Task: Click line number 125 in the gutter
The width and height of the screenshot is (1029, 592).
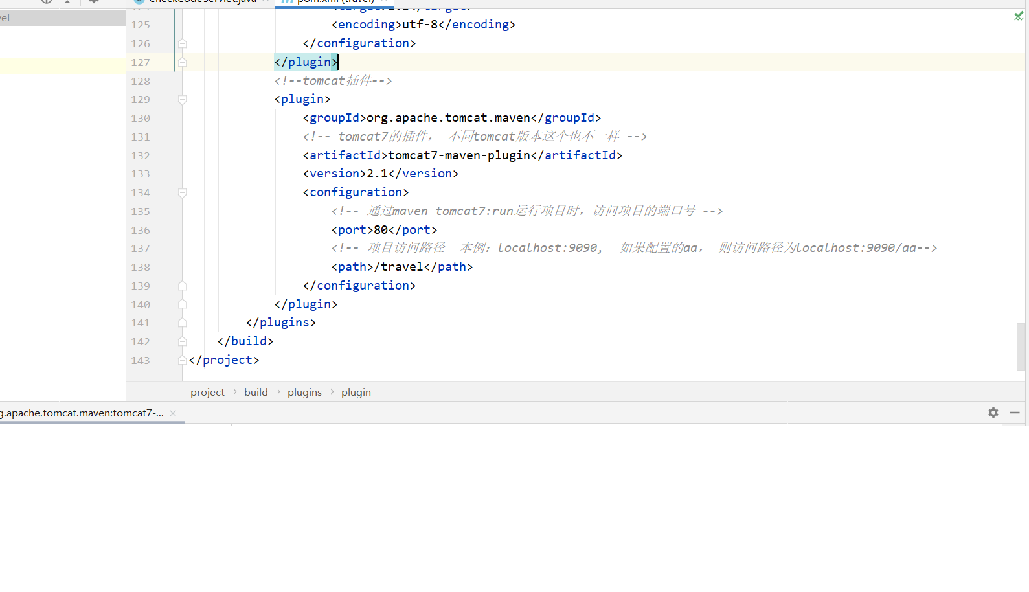Action: [x=141, y=25]
